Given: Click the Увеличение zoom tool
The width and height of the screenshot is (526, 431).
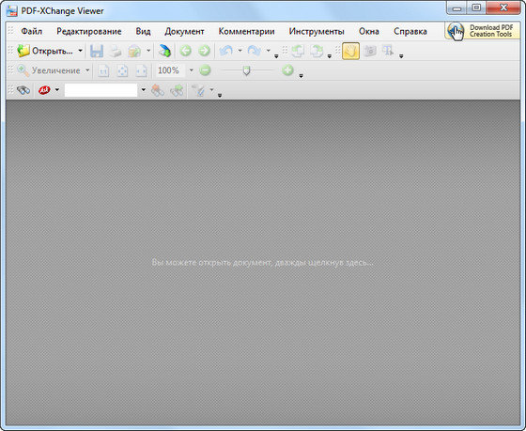Looking at the screenshot, I should 49,70.
